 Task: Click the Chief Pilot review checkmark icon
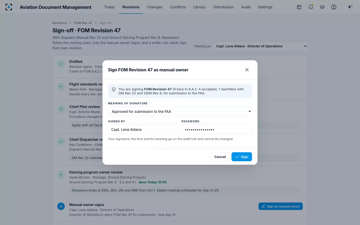pyautogui.click(x=61, y=109)
